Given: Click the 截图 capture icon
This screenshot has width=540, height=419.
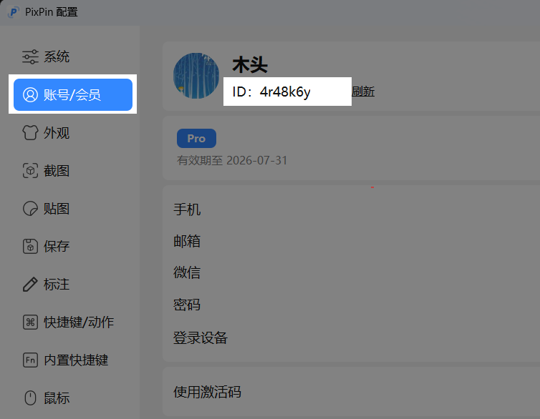Looking at the screenshot, I should [30, 170].
